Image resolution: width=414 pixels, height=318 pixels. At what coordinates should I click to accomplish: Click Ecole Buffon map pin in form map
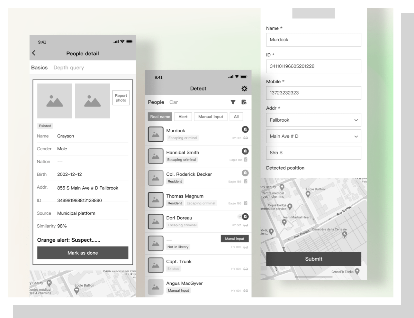click(308, 194)
